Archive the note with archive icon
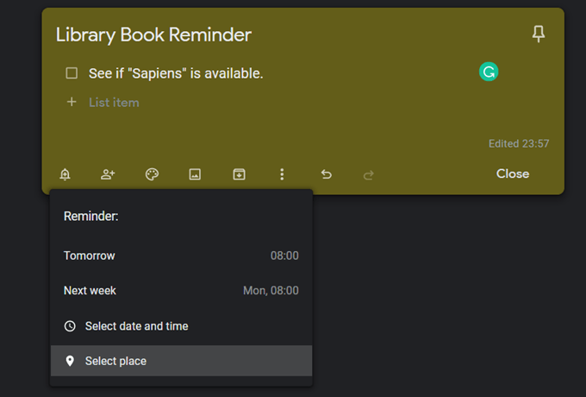The image size is (586, 397). (240, 174)
